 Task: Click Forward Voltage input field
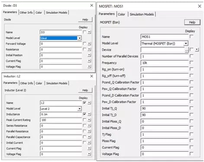(x=61, y=44)
